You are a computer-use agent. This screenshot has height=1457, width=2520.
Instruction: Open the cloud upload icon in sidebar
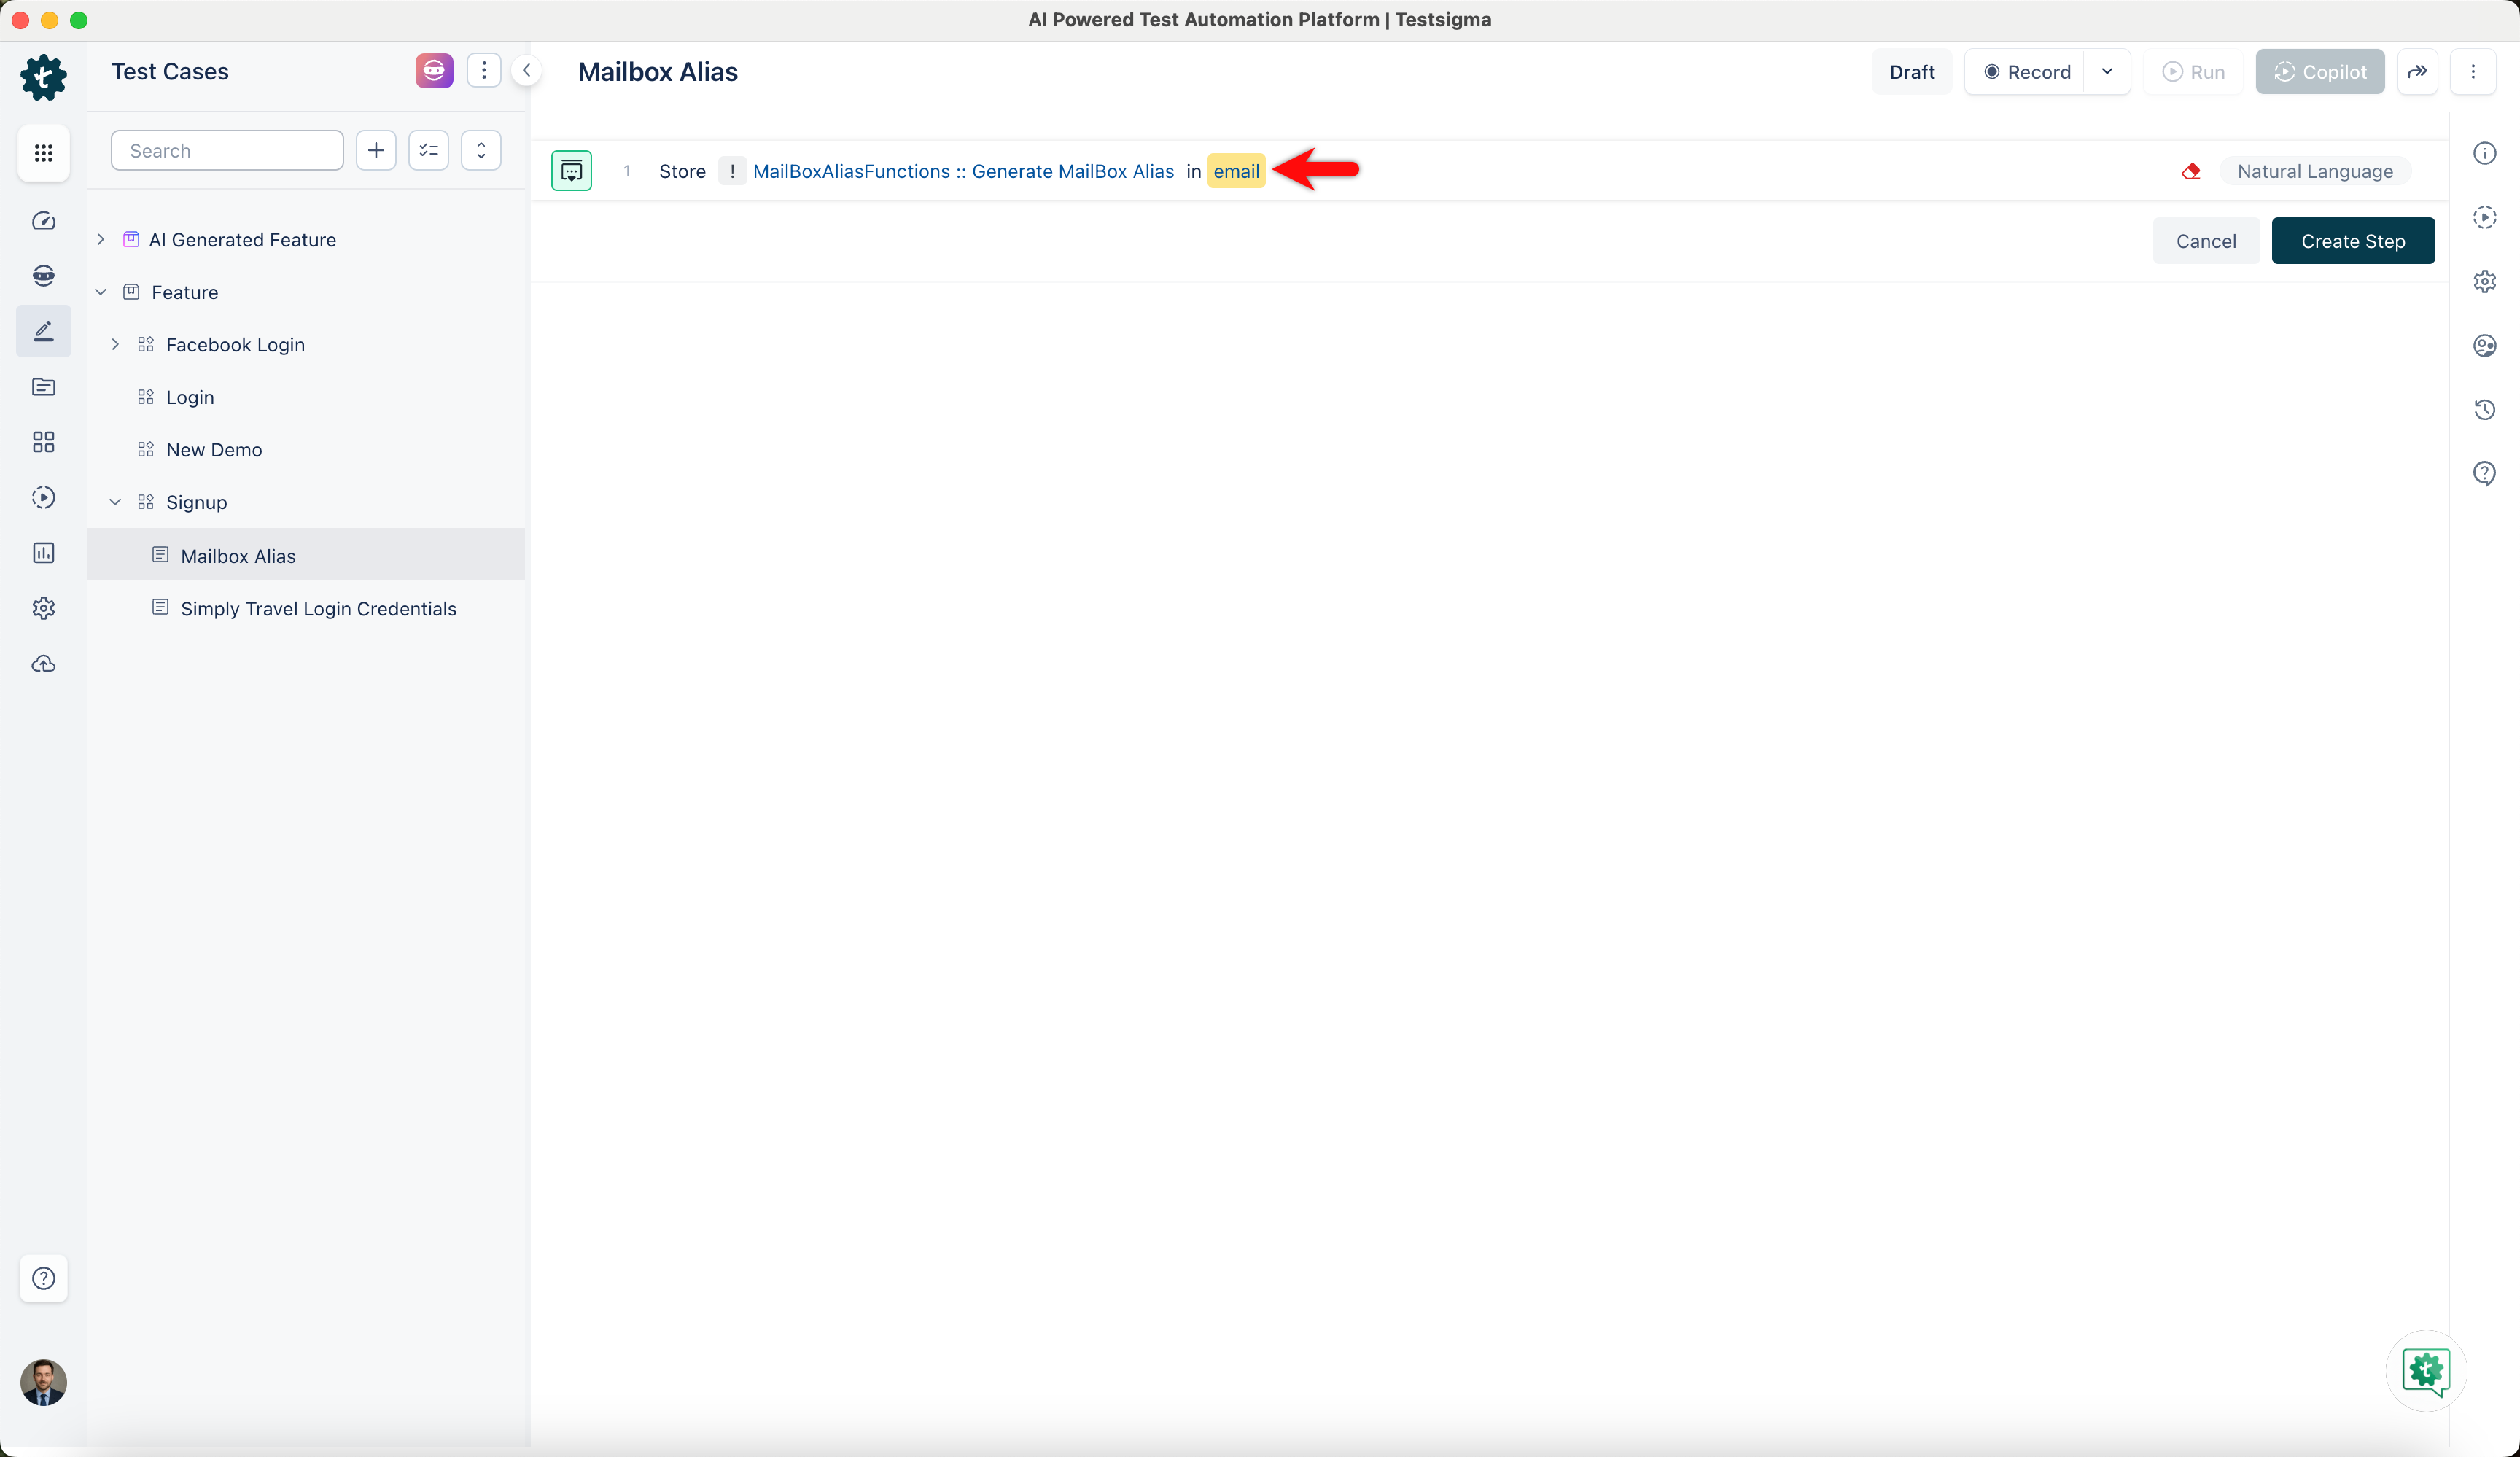click(43, 663)
